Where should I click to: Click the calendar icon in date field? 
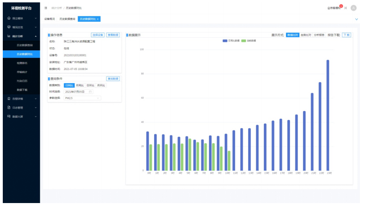point(90,92)
